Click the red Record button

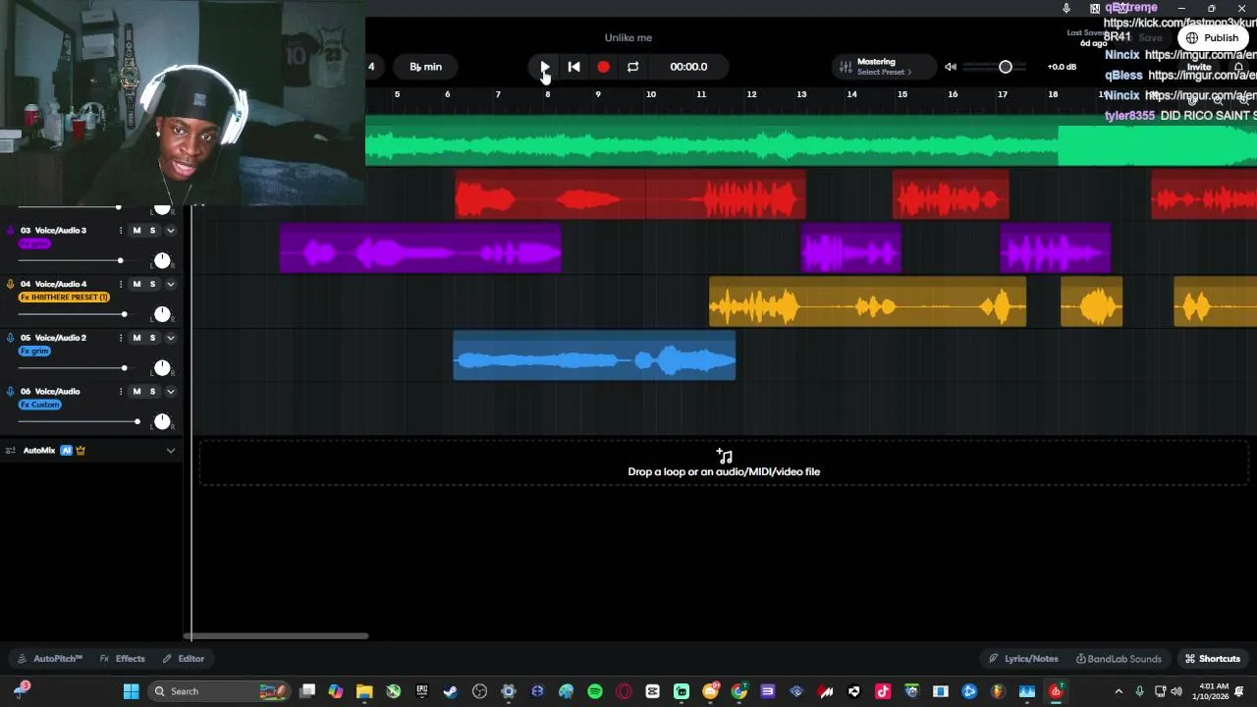pyautogui.click(x=603, y=67)
